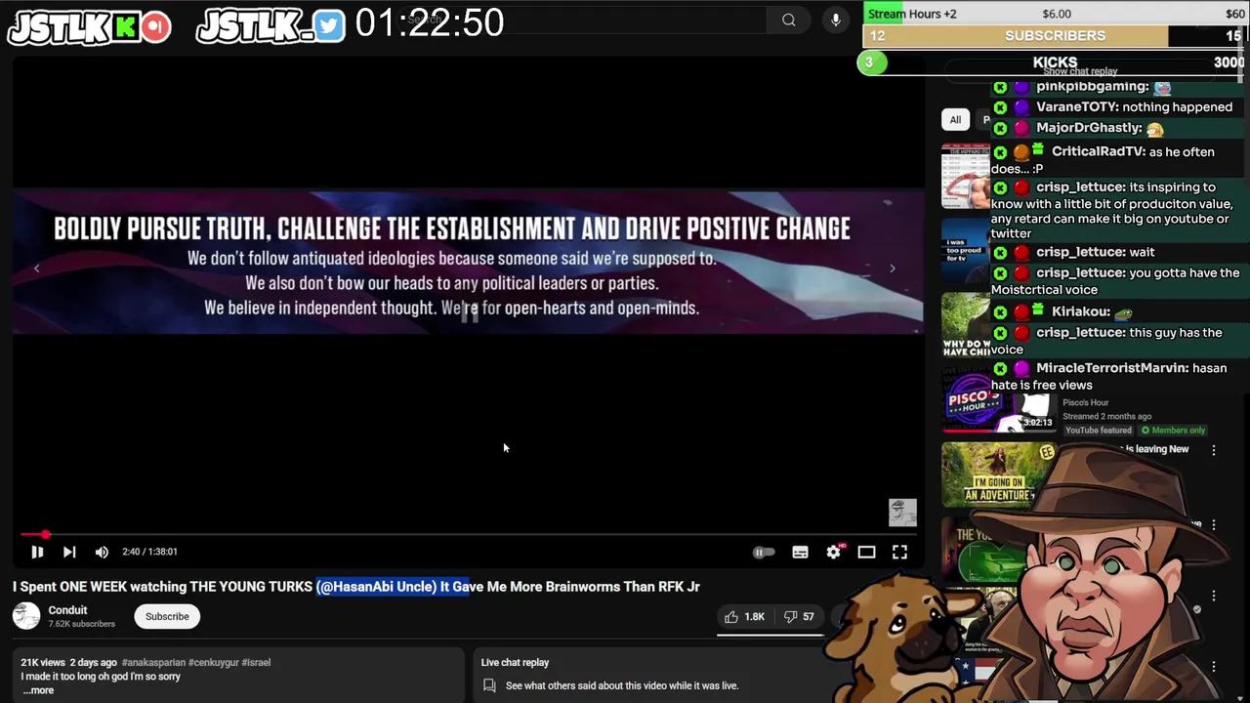The width and height of the screenshot is (1250, 703).
Task: Enter full screen mode
Action: click(899, 552)
